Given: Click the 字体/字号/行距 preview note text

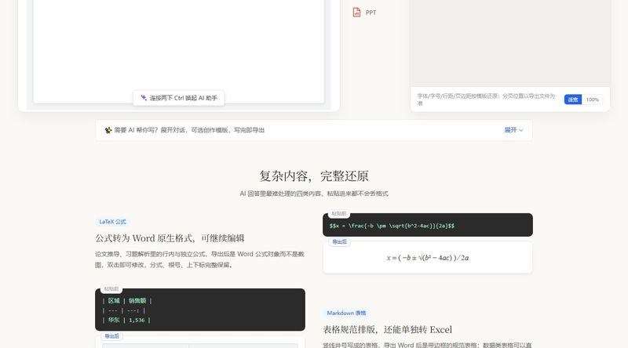Looking at the screenshot, I should pos(486,100).
